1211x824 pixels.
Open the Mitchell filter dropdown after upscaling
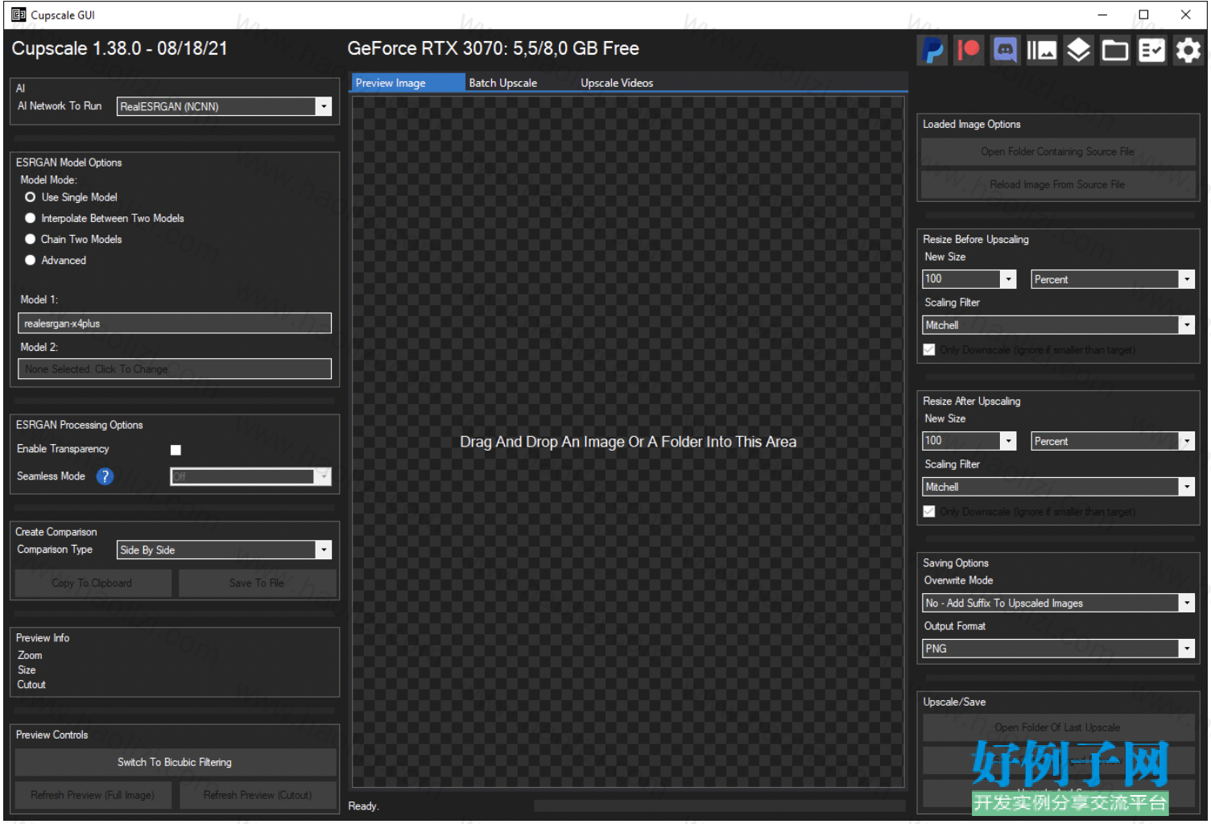coord(1058,487)
